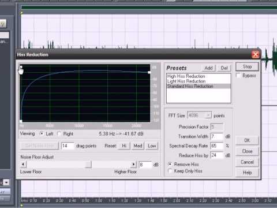Click the Noise Floor Adjust slider thumb
This screenshot has width=277, height=208.
point(88,165)
